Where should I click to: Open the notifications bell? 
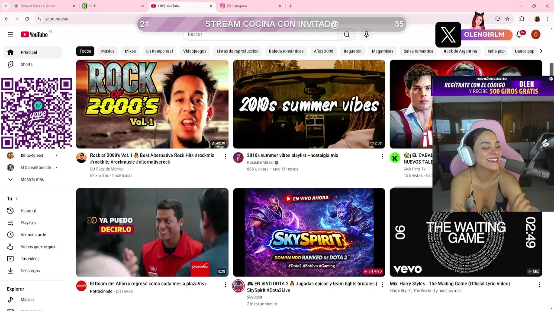(x=520, y=35)
